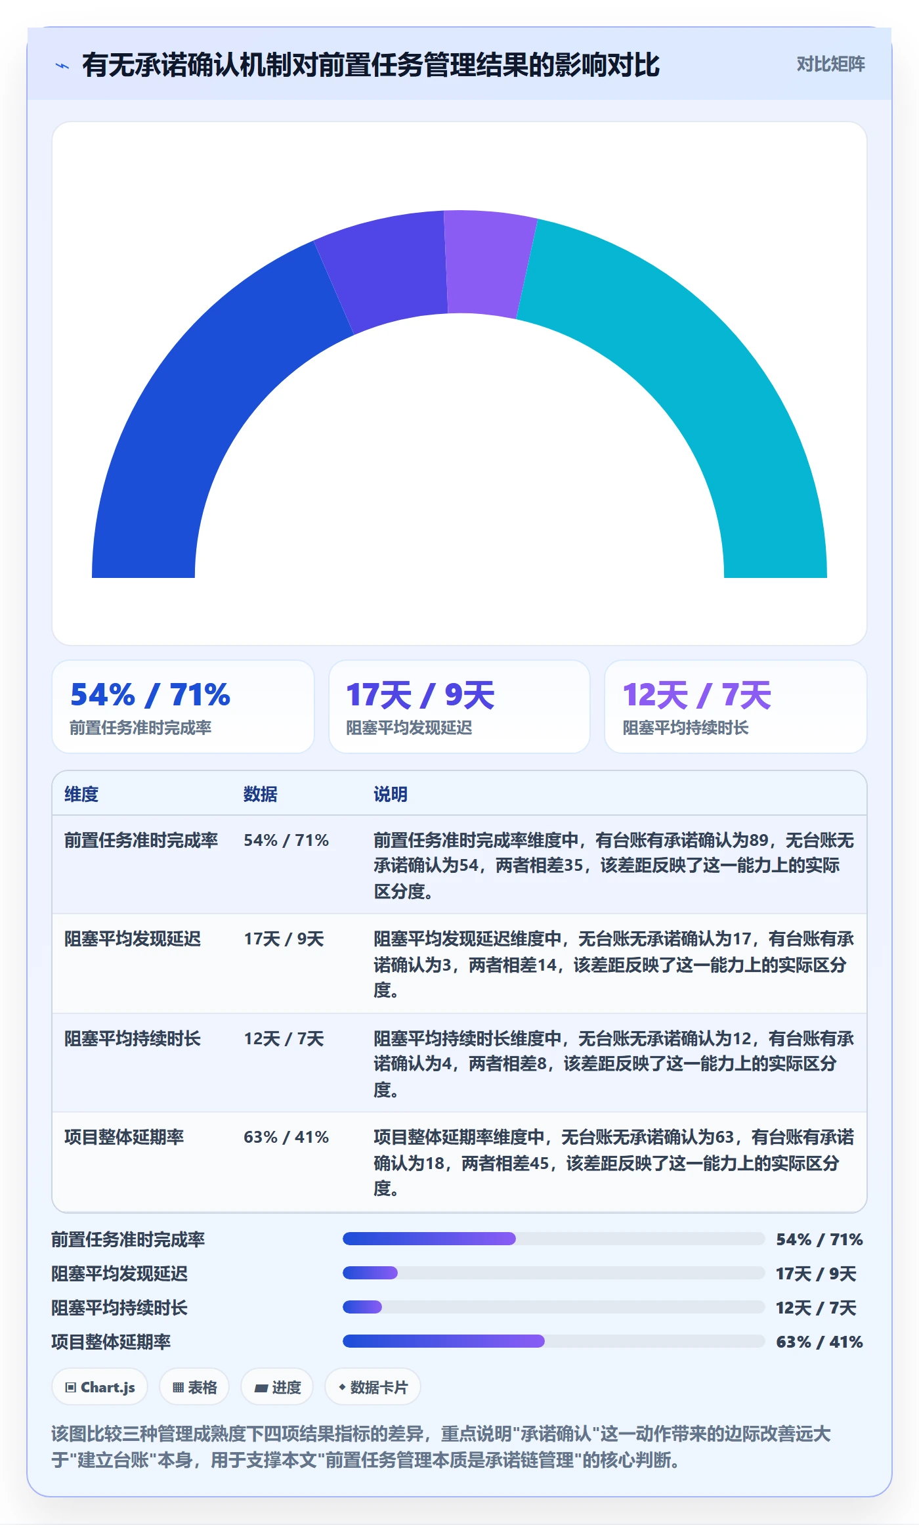Click the card title 有无承诺确认机制对前置任务管理结果的影响对比
Screen dimensions: 919x1525
pyautogui.click(x=371, y=65)
